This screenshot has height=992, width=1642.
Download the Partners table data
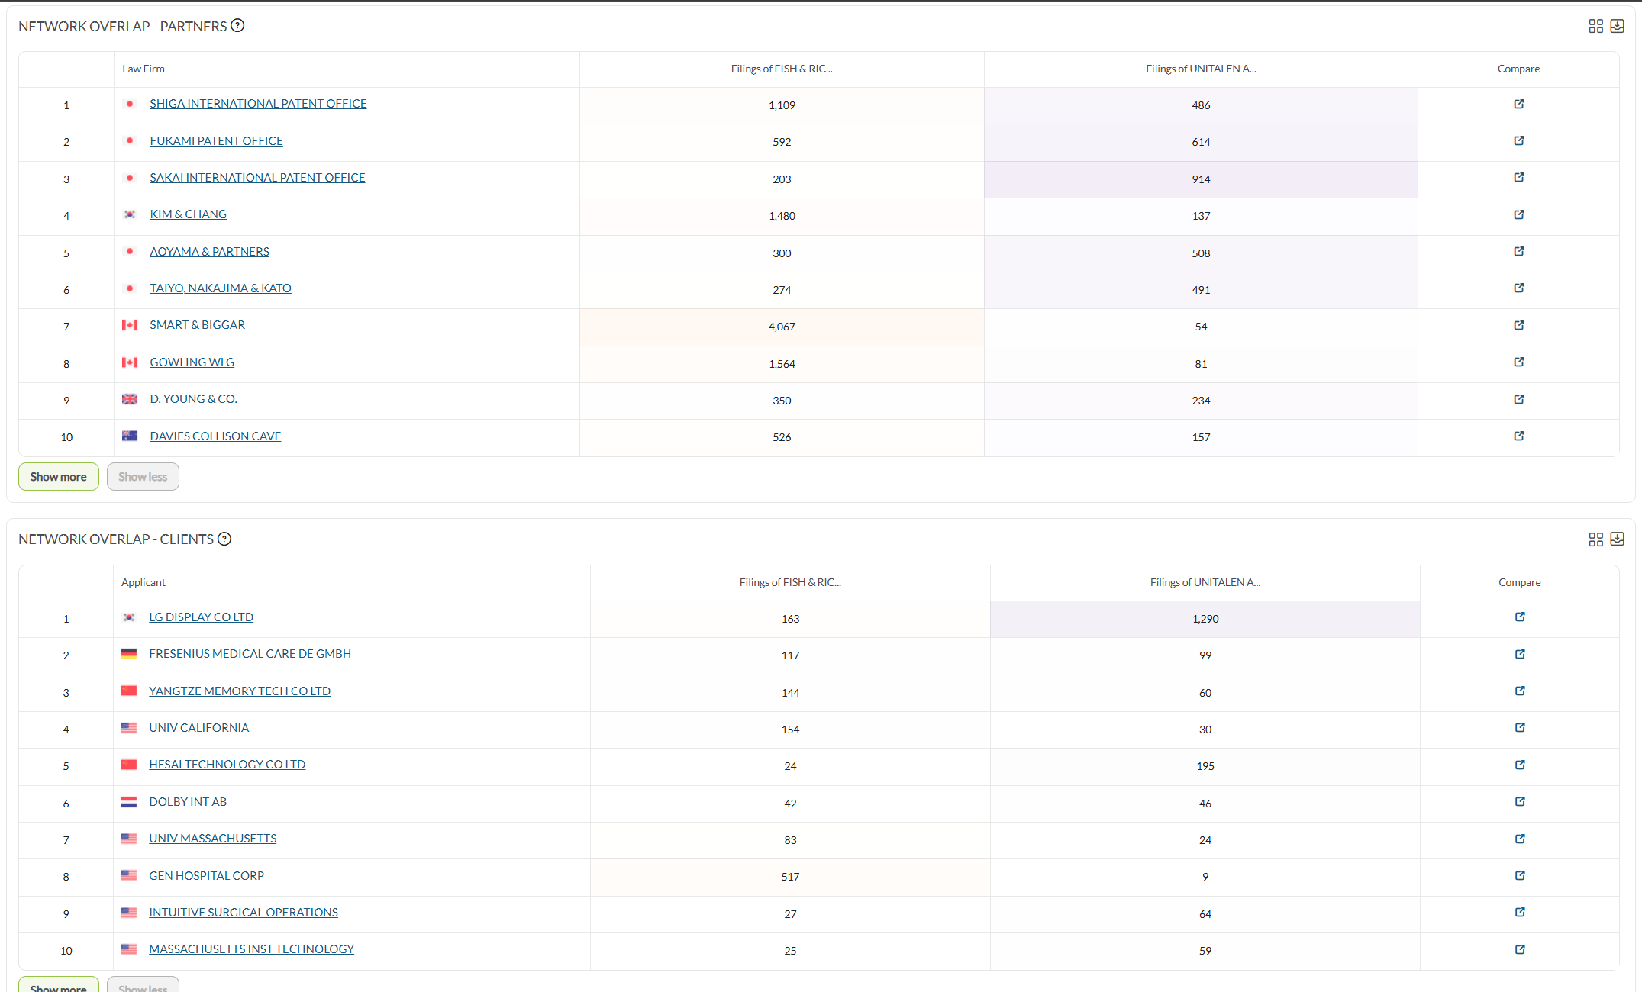[x=1617, y=27]
